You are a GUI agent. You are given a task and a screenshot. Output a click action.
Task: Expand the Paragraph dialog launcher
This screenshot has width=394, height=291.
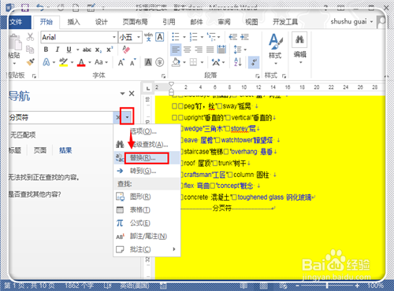258,76
